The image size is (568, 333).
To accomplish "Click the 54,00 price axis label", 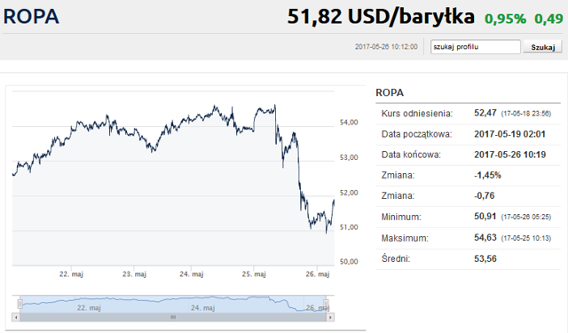I will click(349, 123).
